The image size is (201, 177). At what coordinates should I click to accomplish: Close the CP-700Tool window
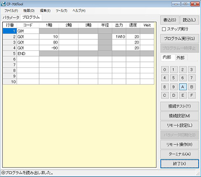click(195, 4)
